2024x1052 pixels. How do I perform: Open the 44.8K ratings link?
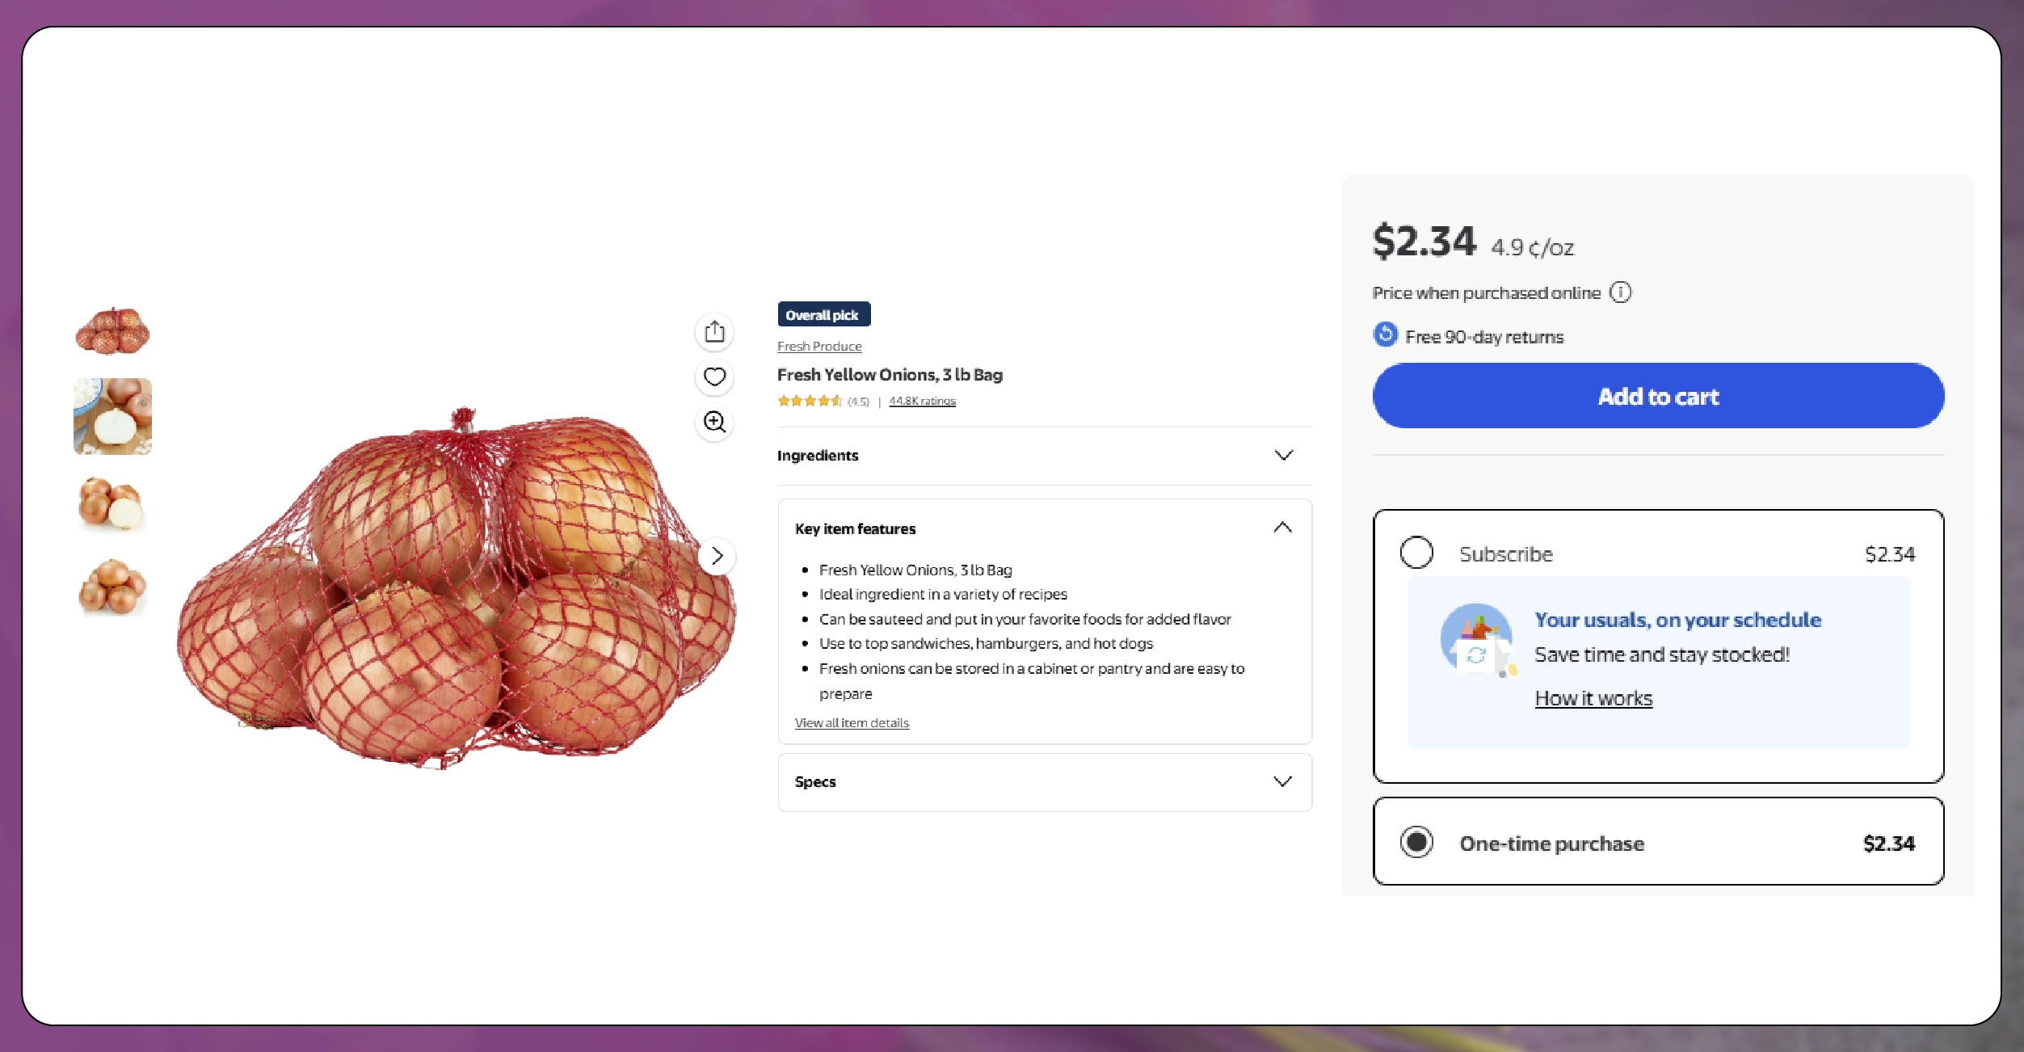[922, 401]
